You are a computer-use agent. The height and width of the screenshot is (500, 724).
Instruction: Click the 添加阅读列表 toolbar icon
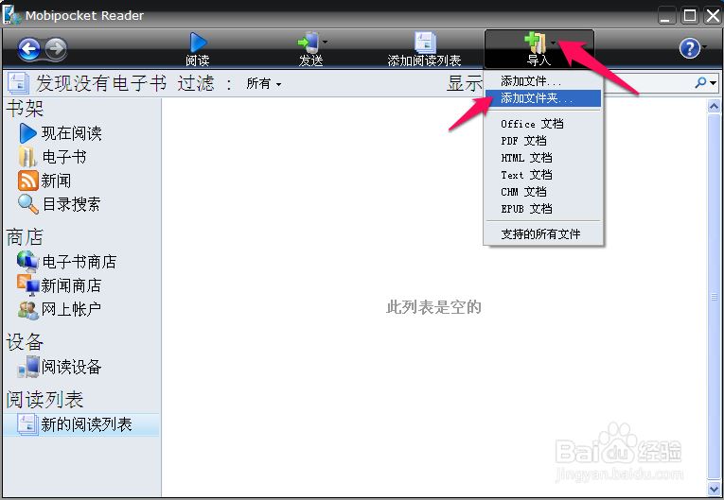[x=425, y=43]
